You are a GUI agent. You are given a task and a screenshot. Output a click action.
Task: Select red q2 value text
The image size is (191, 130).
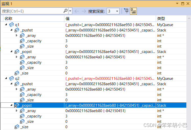tap(110, 79)
